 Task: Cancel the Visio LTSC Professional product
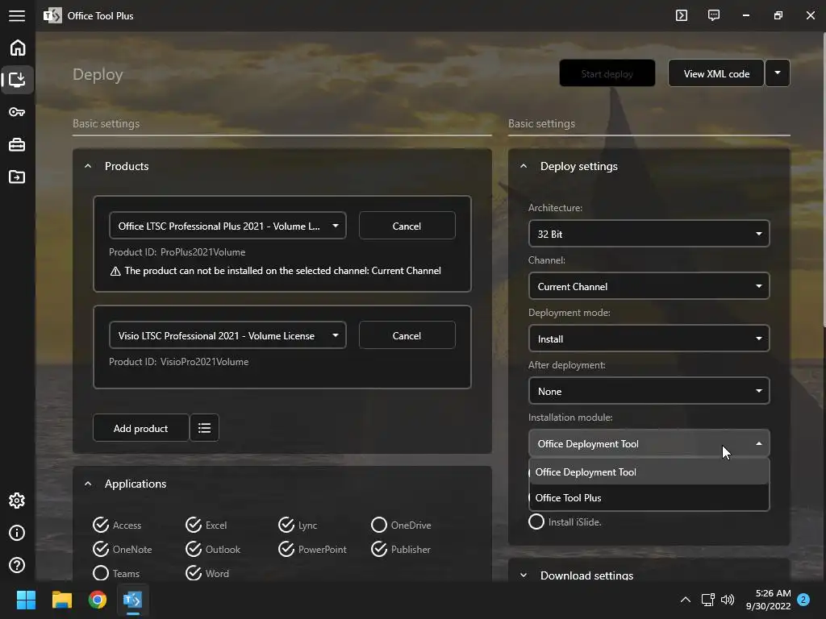pyautogui.click(x=407, y=335)
